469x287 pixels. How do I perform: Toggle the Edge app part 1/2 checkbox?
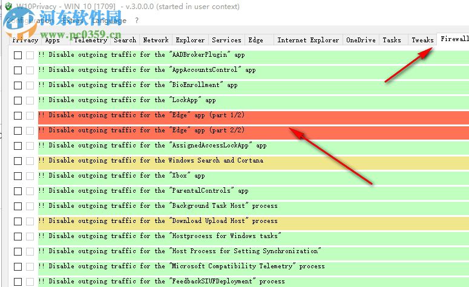[18, 115]
